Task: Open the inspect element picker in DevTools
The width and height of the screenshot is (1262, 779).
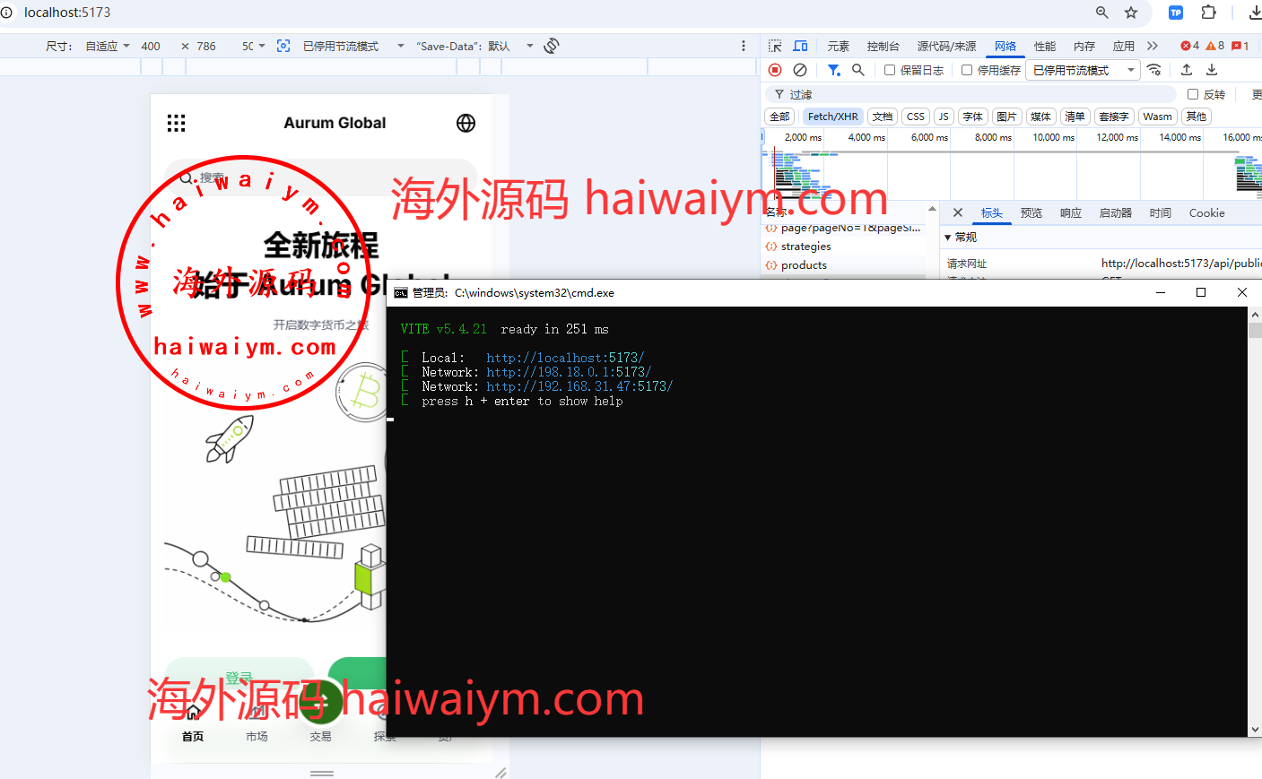Action: coord(775,46)
